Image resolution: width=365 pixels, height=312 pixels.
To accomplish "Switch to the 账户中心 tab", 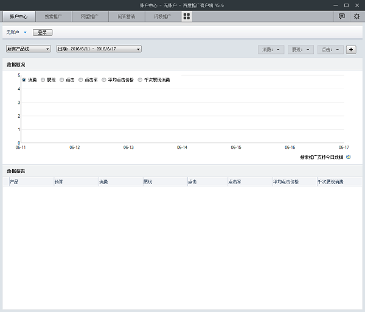I will (x=19, y=16).
